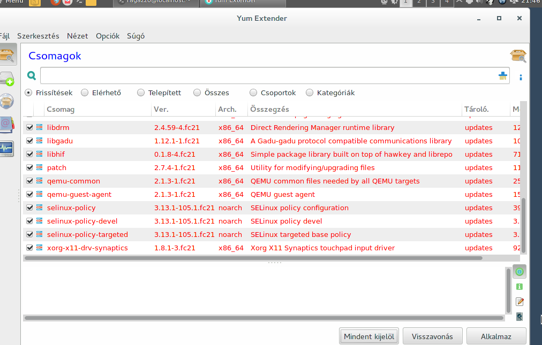Open the output monitor sidebar icon
This screenshot has width=542, height=345.
7,149
